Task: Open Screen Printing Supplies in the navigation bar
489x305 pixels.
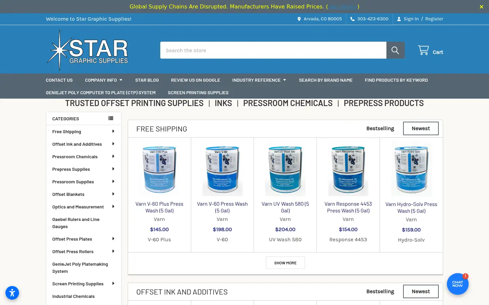Action: (198, 93)
